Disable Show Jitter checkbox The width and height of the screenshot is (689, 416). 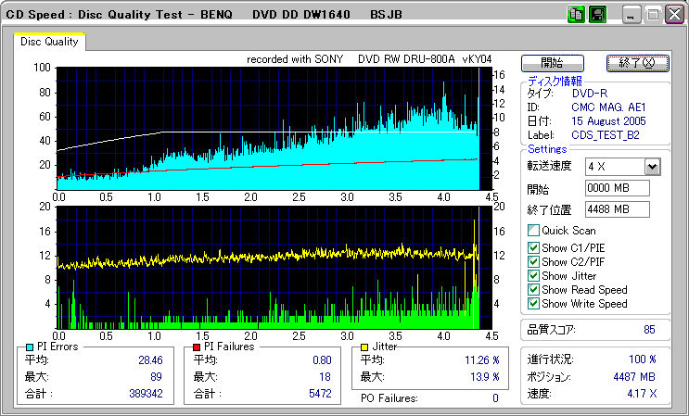pyautogui.click(x=533, y=275)
